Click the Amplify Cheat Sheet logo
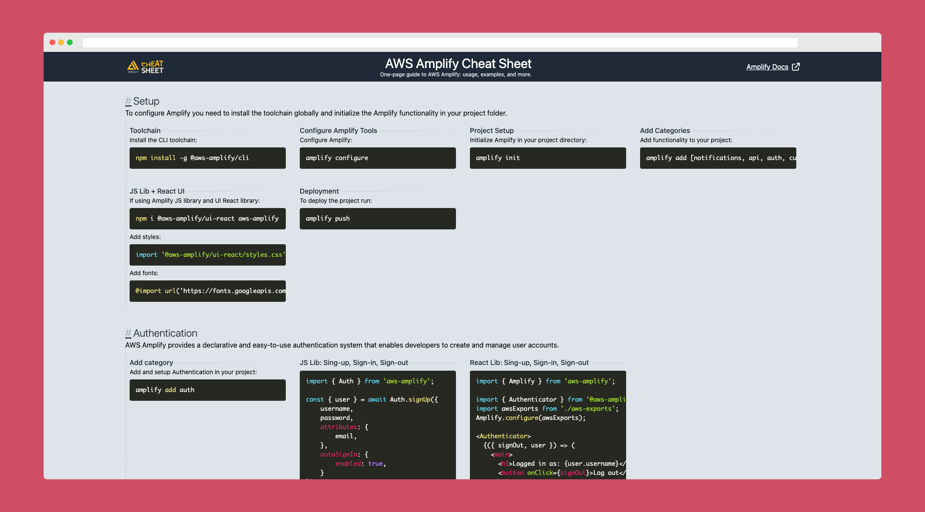 point(145,67)
